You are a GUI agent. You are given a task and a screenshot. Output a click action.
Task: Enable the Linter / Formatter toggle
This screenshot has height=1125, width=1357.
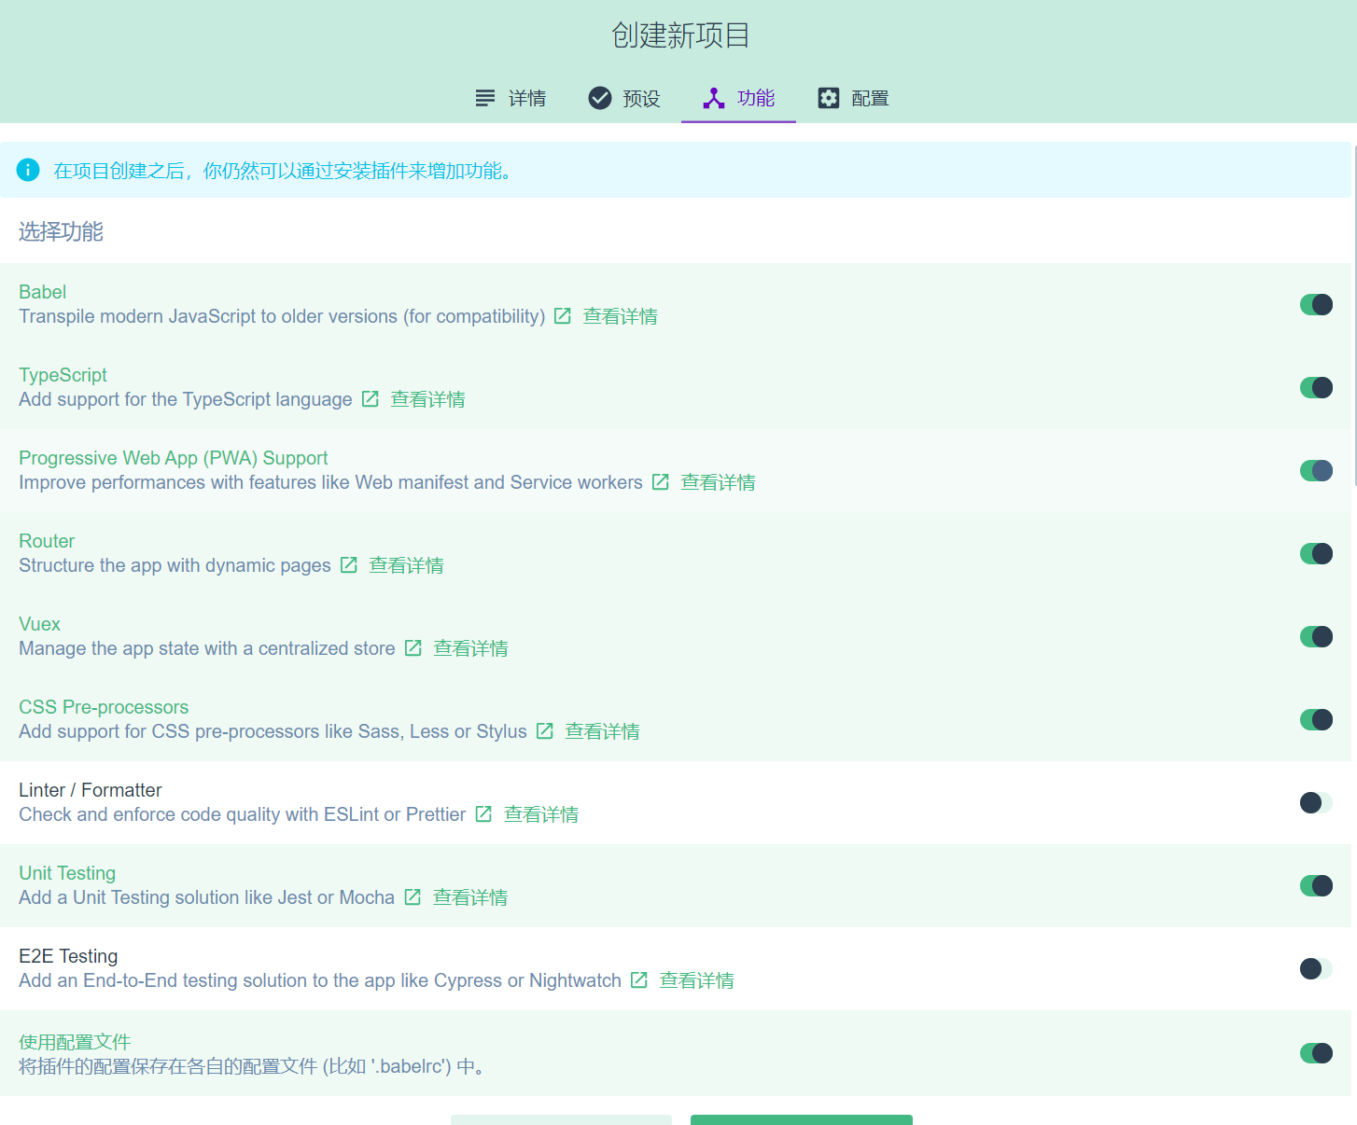[x=1316, y=802]
